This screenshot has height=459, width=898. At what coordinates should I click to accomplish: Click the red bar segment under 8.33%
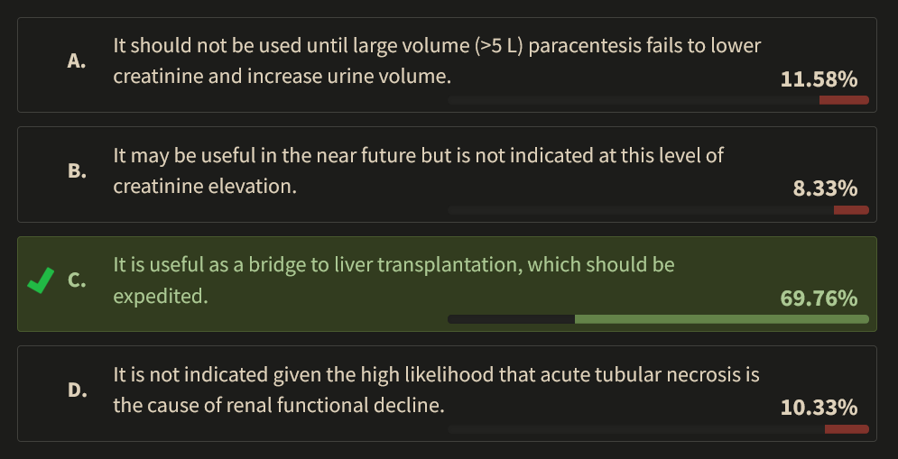pos(851,210)
